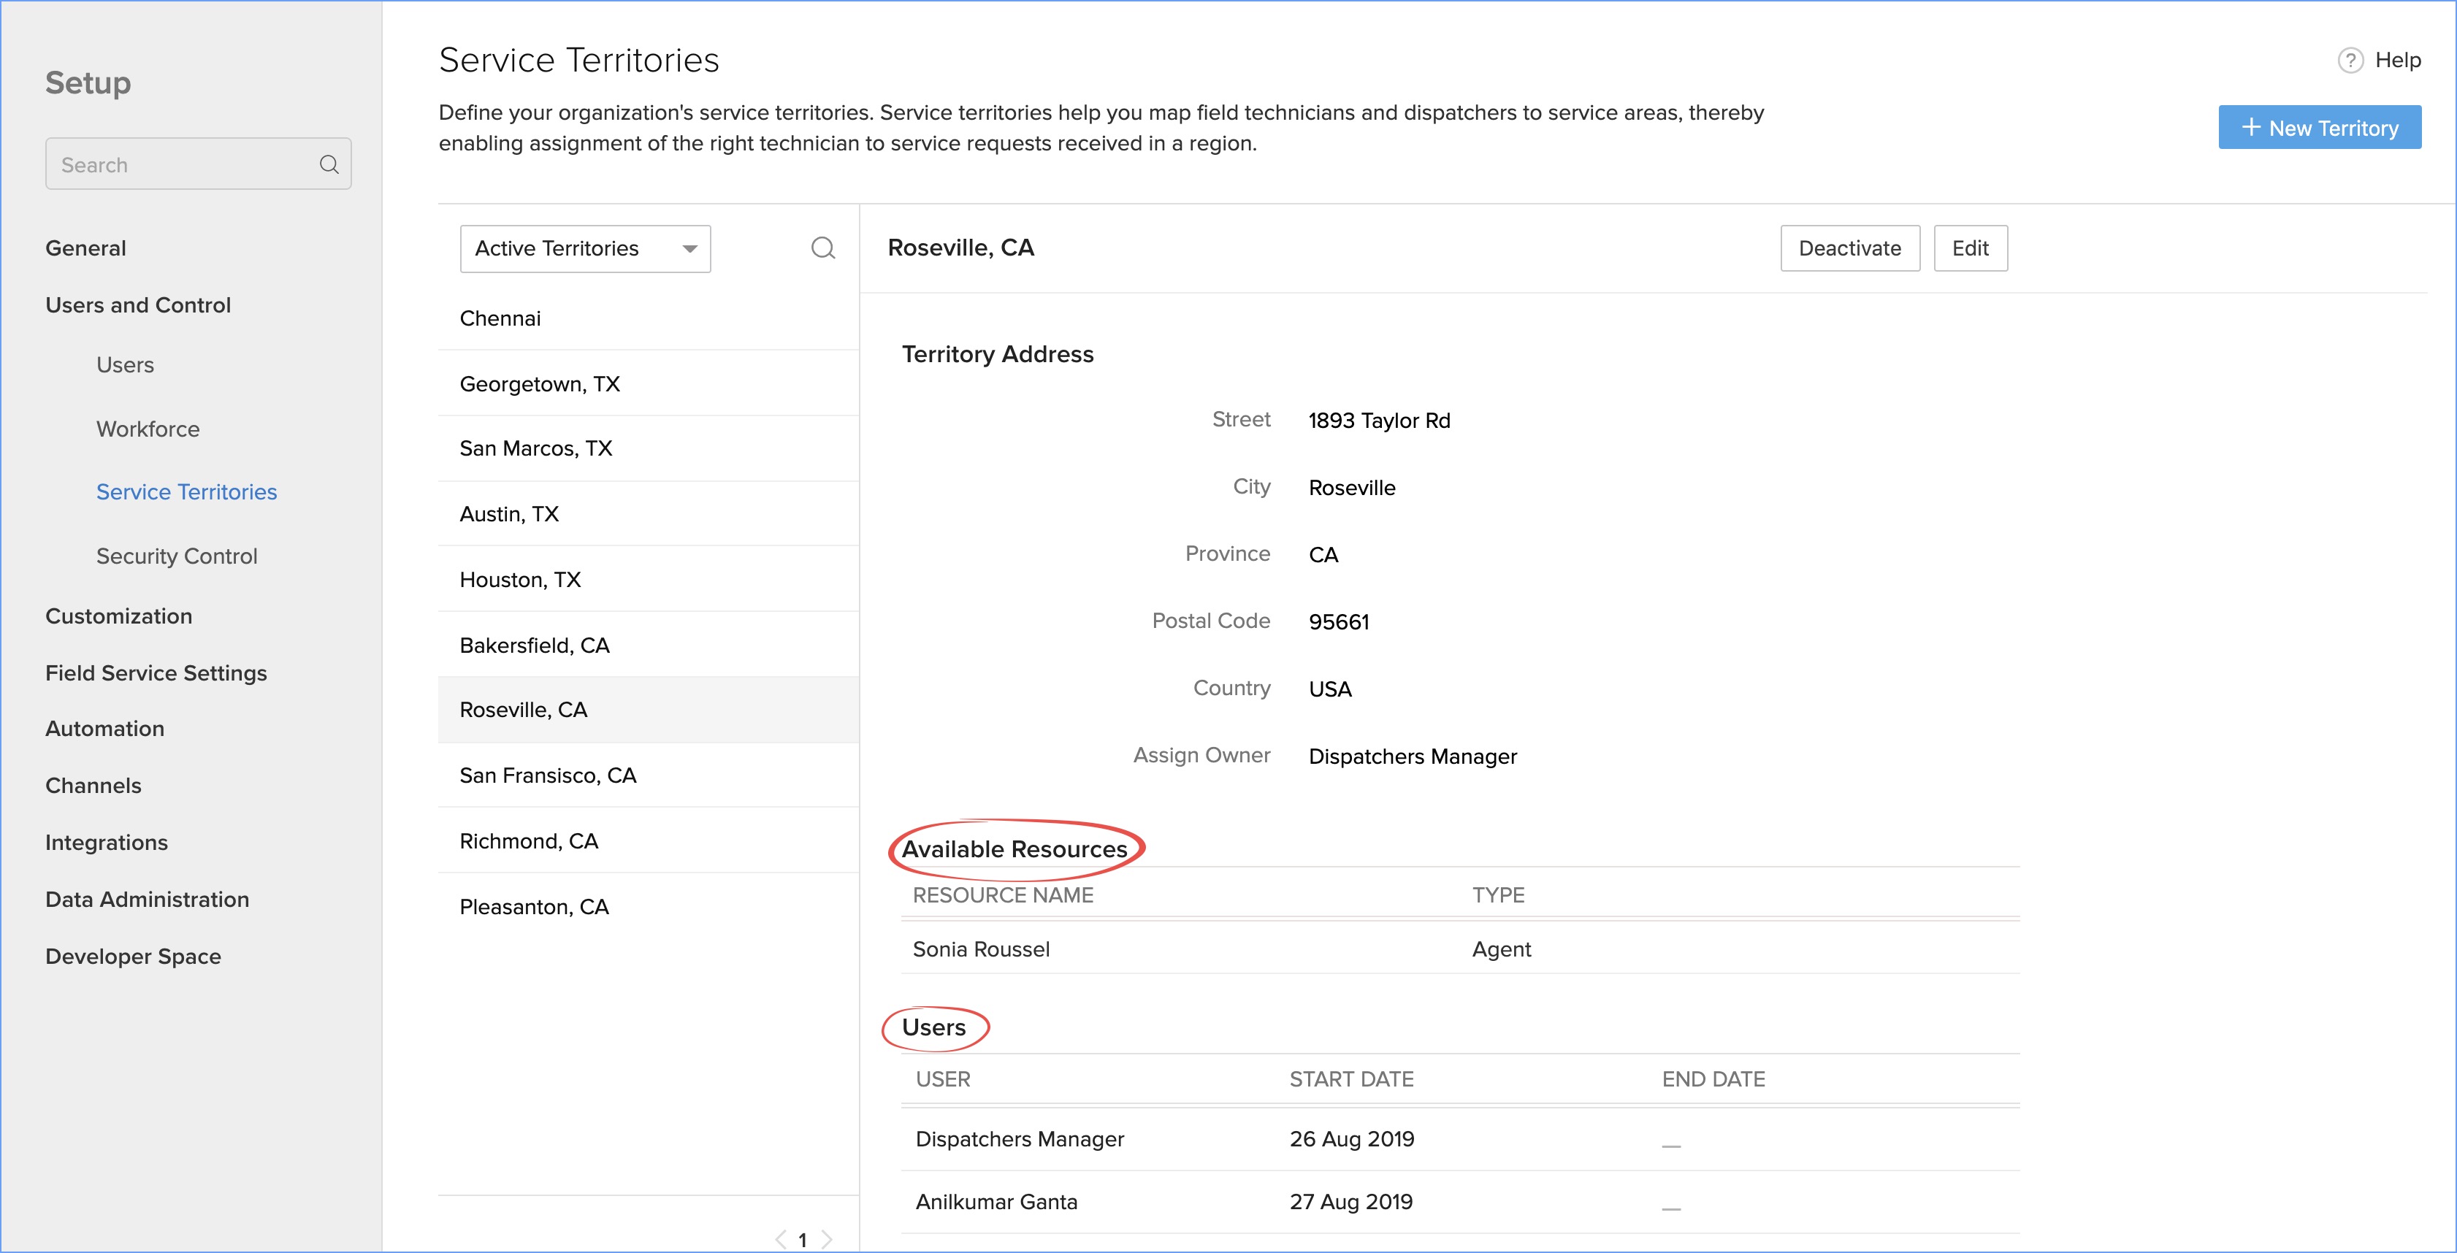
Task: Select the Chennai territory
Action: click(x=500, y=318)
